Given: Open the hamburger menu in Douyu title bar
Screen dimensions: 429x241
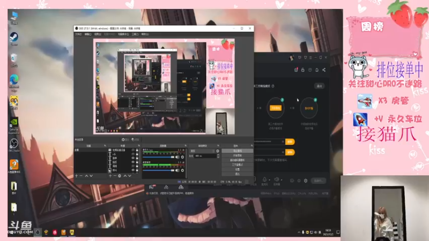Looking at the screenshot, I should 310,58.
